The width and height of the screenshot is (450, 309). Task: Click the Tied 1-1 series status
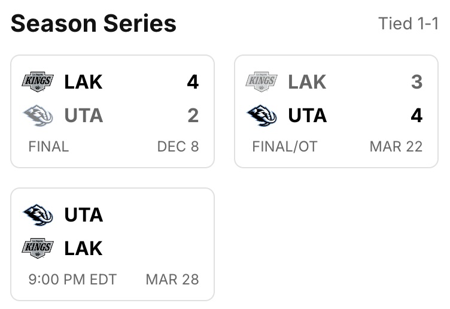[408, 24]
